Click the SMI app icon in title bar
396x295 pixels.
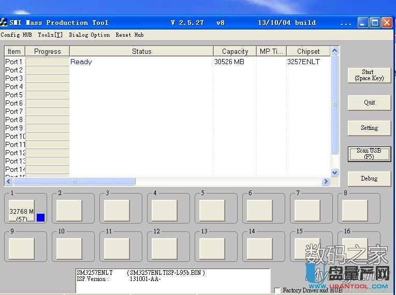pos(4,22)
